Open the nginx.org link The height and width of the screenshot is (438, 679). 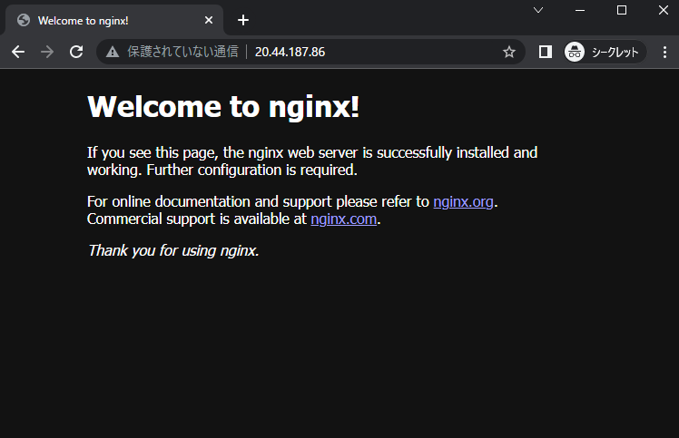coord(463,201)
